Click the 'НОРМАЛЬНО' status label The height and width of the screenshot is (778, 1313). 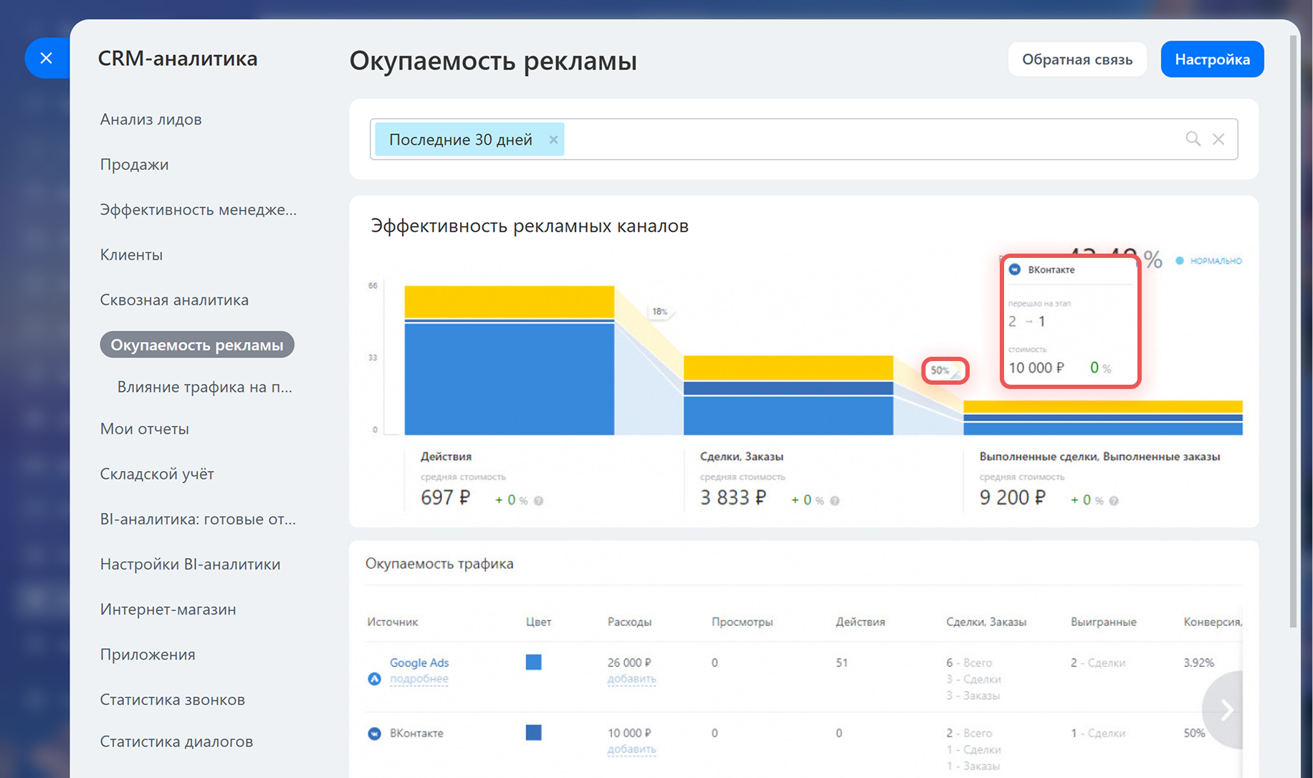[x=1216, y=261]
